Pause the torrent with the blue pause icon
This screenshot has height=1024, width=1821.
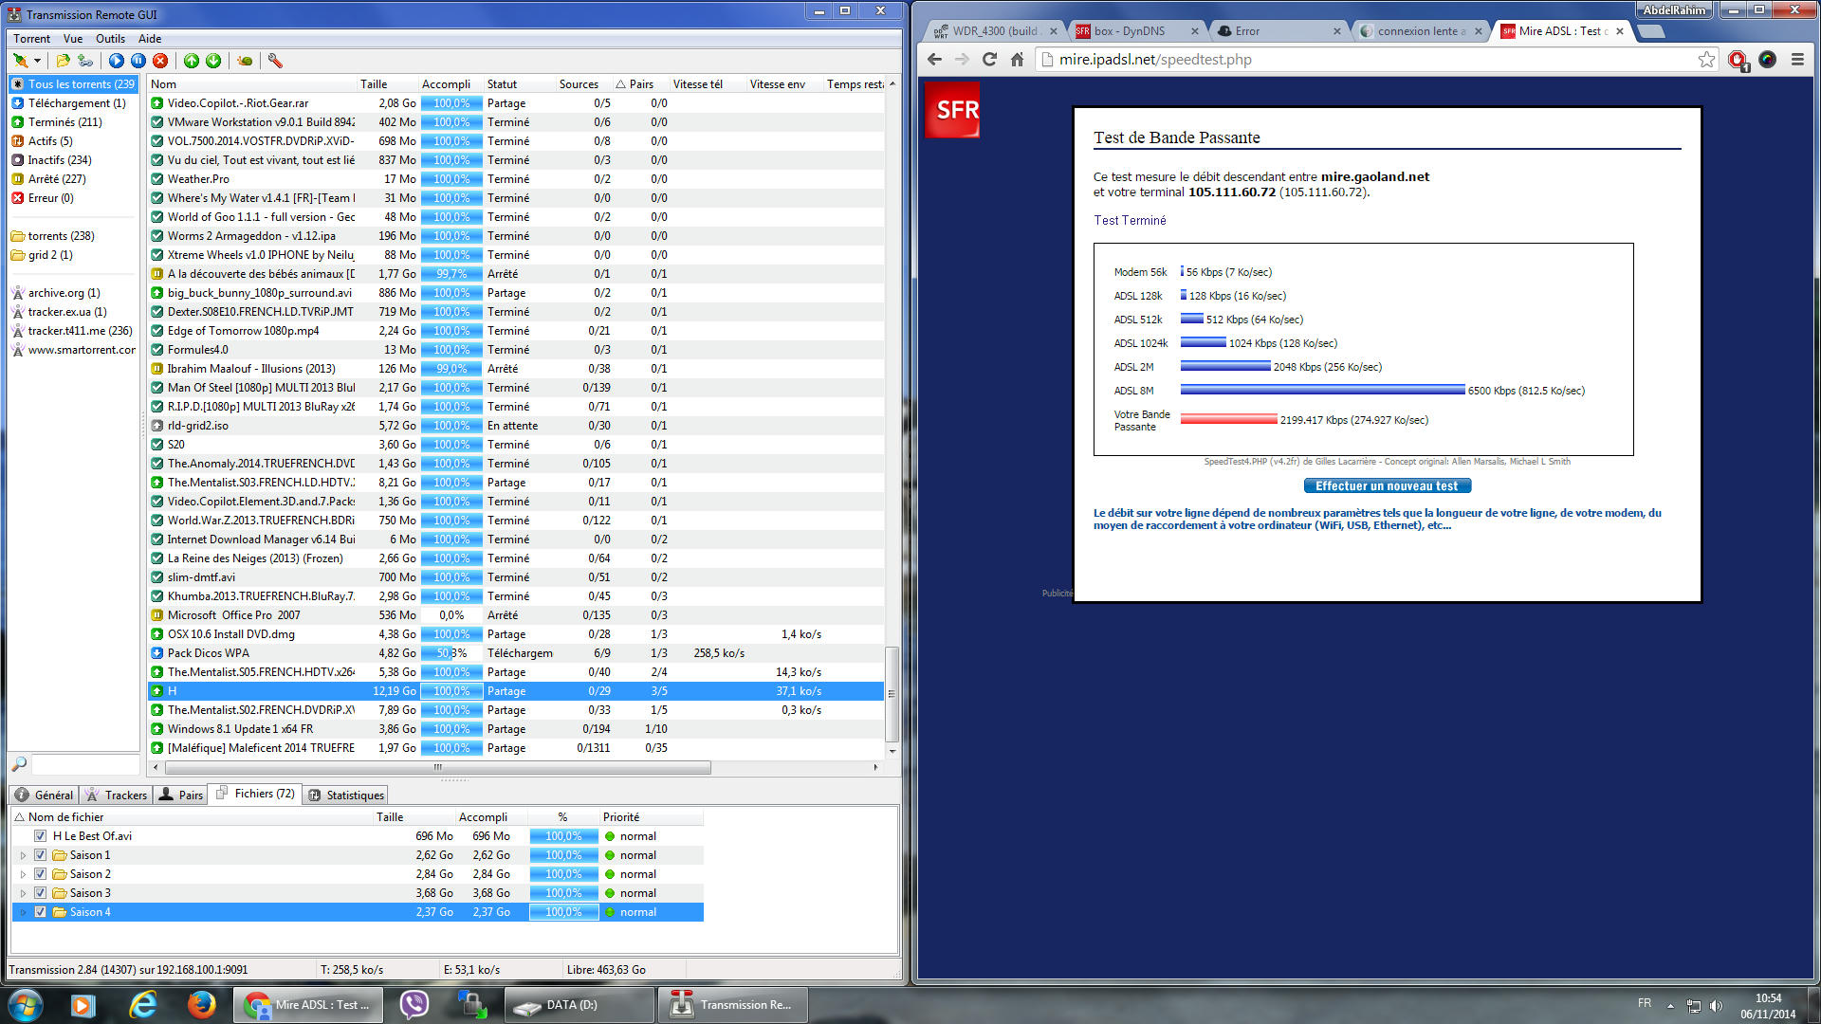pos(138,61)
